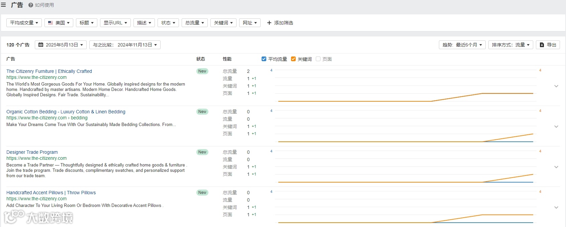The image size is (566, 227).
Task: Open the URL ending in › bedding
Action: pos(47,118)
